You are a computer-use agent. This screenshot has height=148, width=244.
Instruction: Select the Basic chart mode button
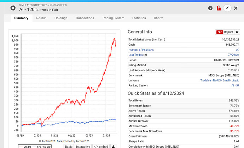pyautogui.click(x=69, y=147)
